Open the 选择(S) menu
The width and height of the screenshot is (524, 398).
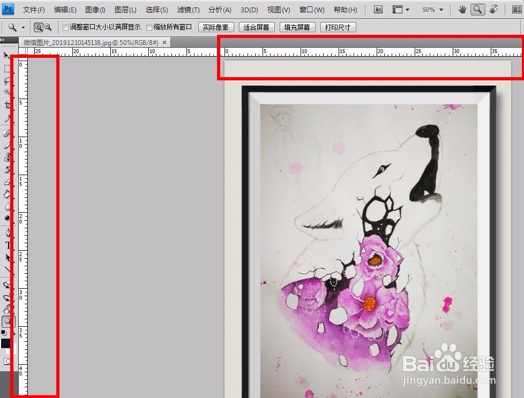point(157,10)
